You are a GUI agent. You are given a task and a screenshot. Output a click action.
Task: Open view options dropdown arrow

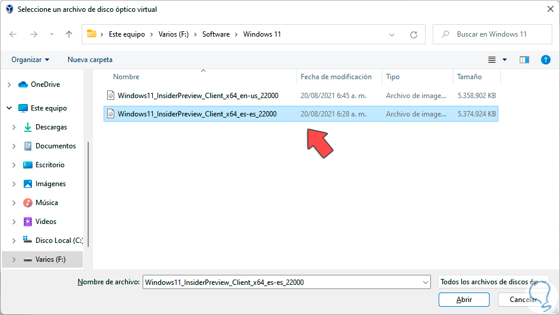(x=504, y=60)
